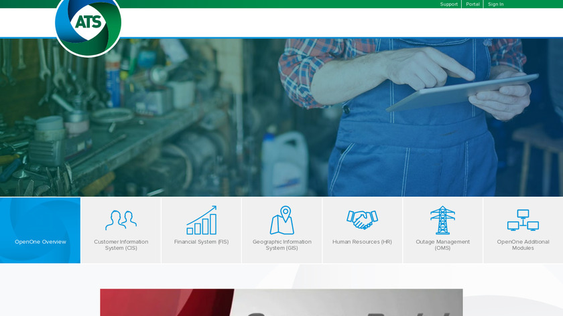This screenshot has height=316, width=563.
Task: Select the OpenOne Additional Modules label
Action: pyautogui.click(x=523, y=245)
